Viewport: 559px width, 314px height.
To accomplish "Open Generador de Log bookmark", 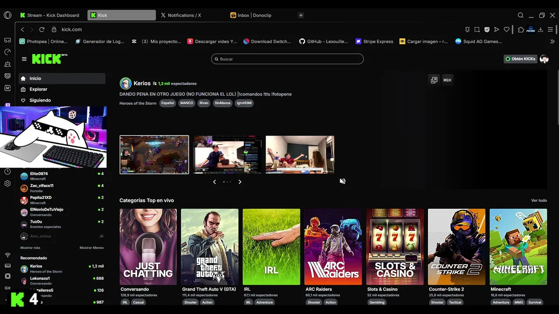I will (x=100, y=41).
